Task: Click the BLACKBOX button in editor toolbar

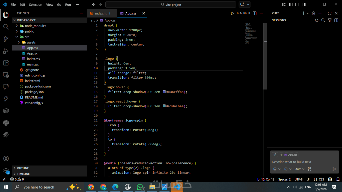Action: coord(243,13)
